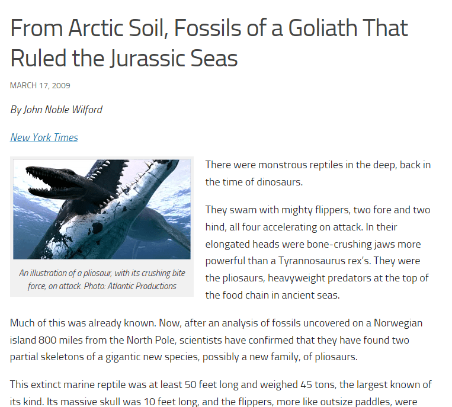Click the pliosaur illustration image

[x=102, y=209]
